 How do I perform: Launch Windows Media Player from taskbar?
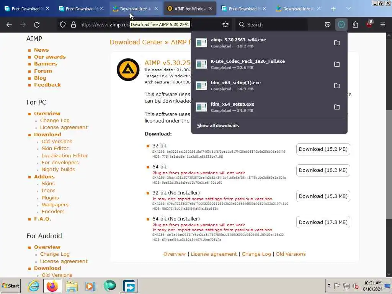click(90, 286)
